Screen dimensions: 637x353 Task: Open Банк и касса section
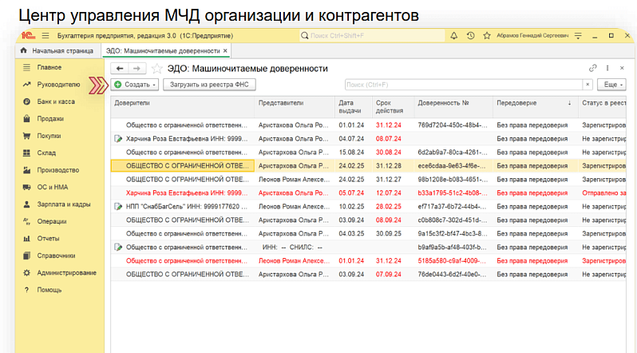[x=56, y=101]
